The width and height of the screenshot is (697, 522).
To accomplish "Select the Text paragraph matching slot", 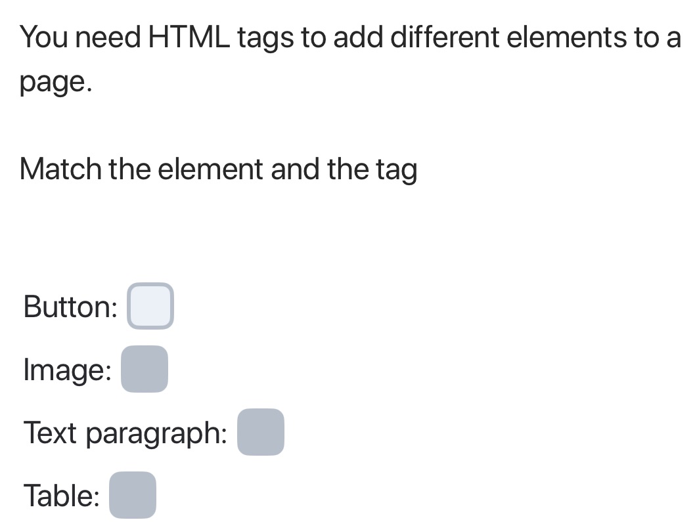I will click(x=260, y=432).
